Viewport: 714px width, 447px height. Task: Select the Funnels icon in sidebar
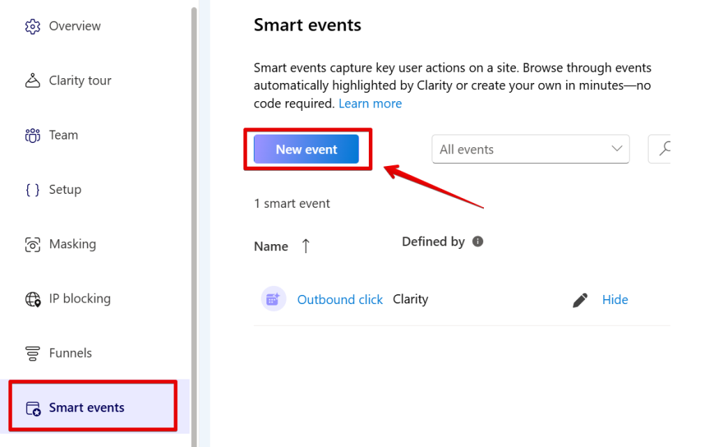click(32, 354)
